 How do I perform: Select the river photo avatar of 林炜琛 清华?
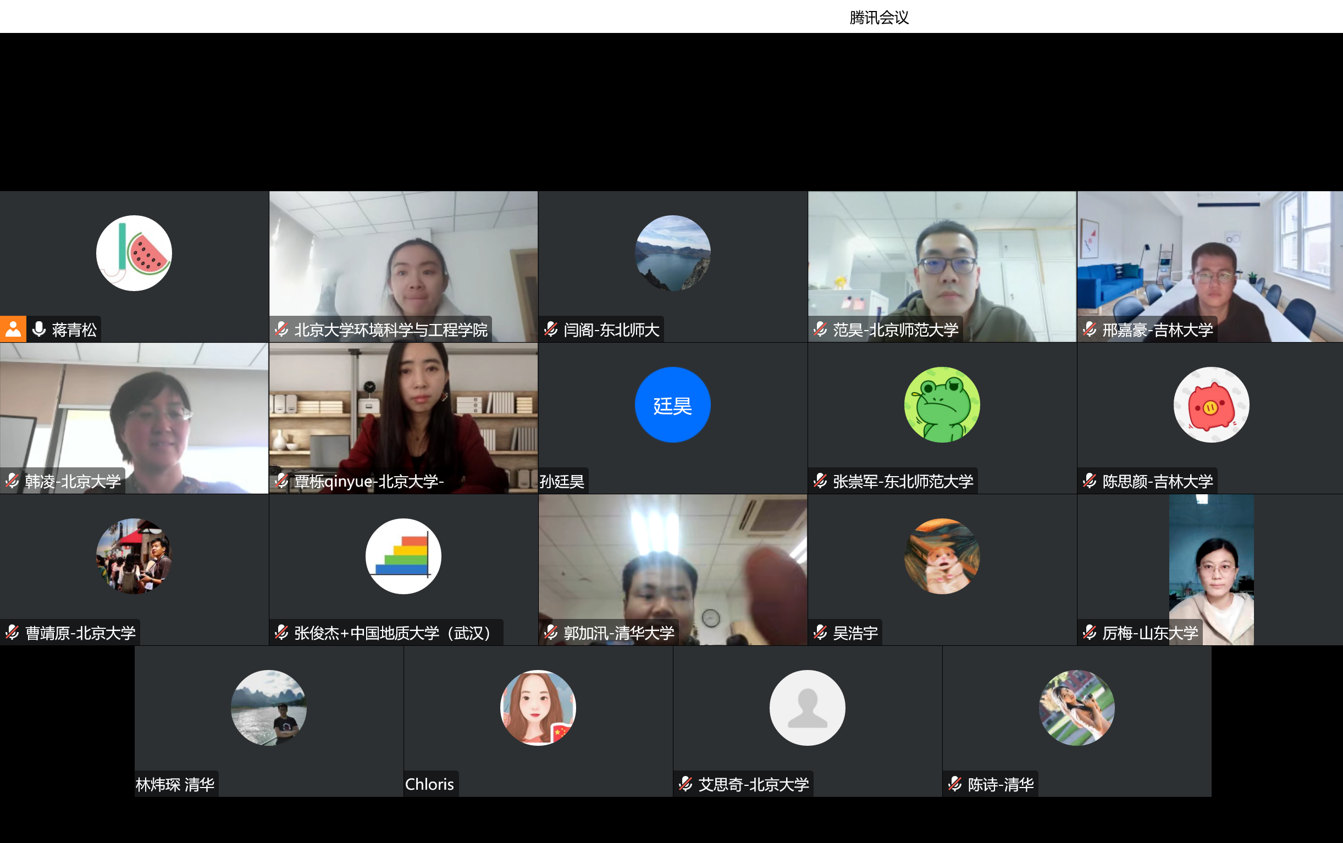(x=269, y=707)
